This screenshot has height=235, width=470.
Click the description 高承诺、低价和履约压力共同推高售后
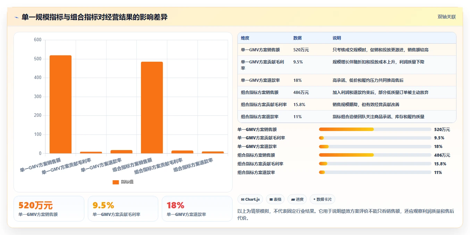click(368, 80)
